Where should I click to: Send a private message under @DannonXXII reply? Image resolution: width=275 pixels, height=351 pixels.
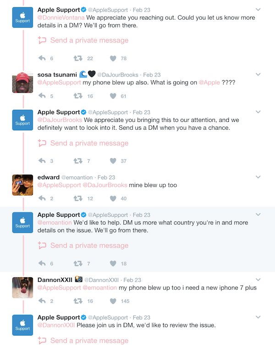83,340
